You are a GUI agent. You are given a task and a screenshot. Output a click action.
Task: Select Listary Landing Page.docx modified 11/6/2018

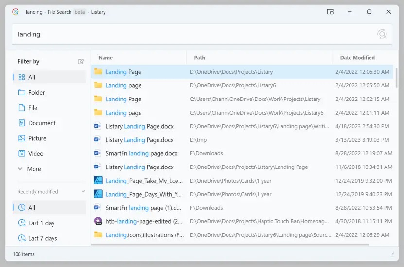242,167
